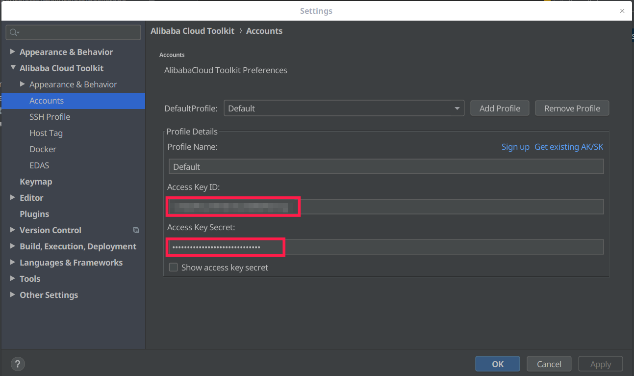Viewport: 634px width, 376px height.
Task: Expand Languages & Frameworks node
Action: point(13,263)
